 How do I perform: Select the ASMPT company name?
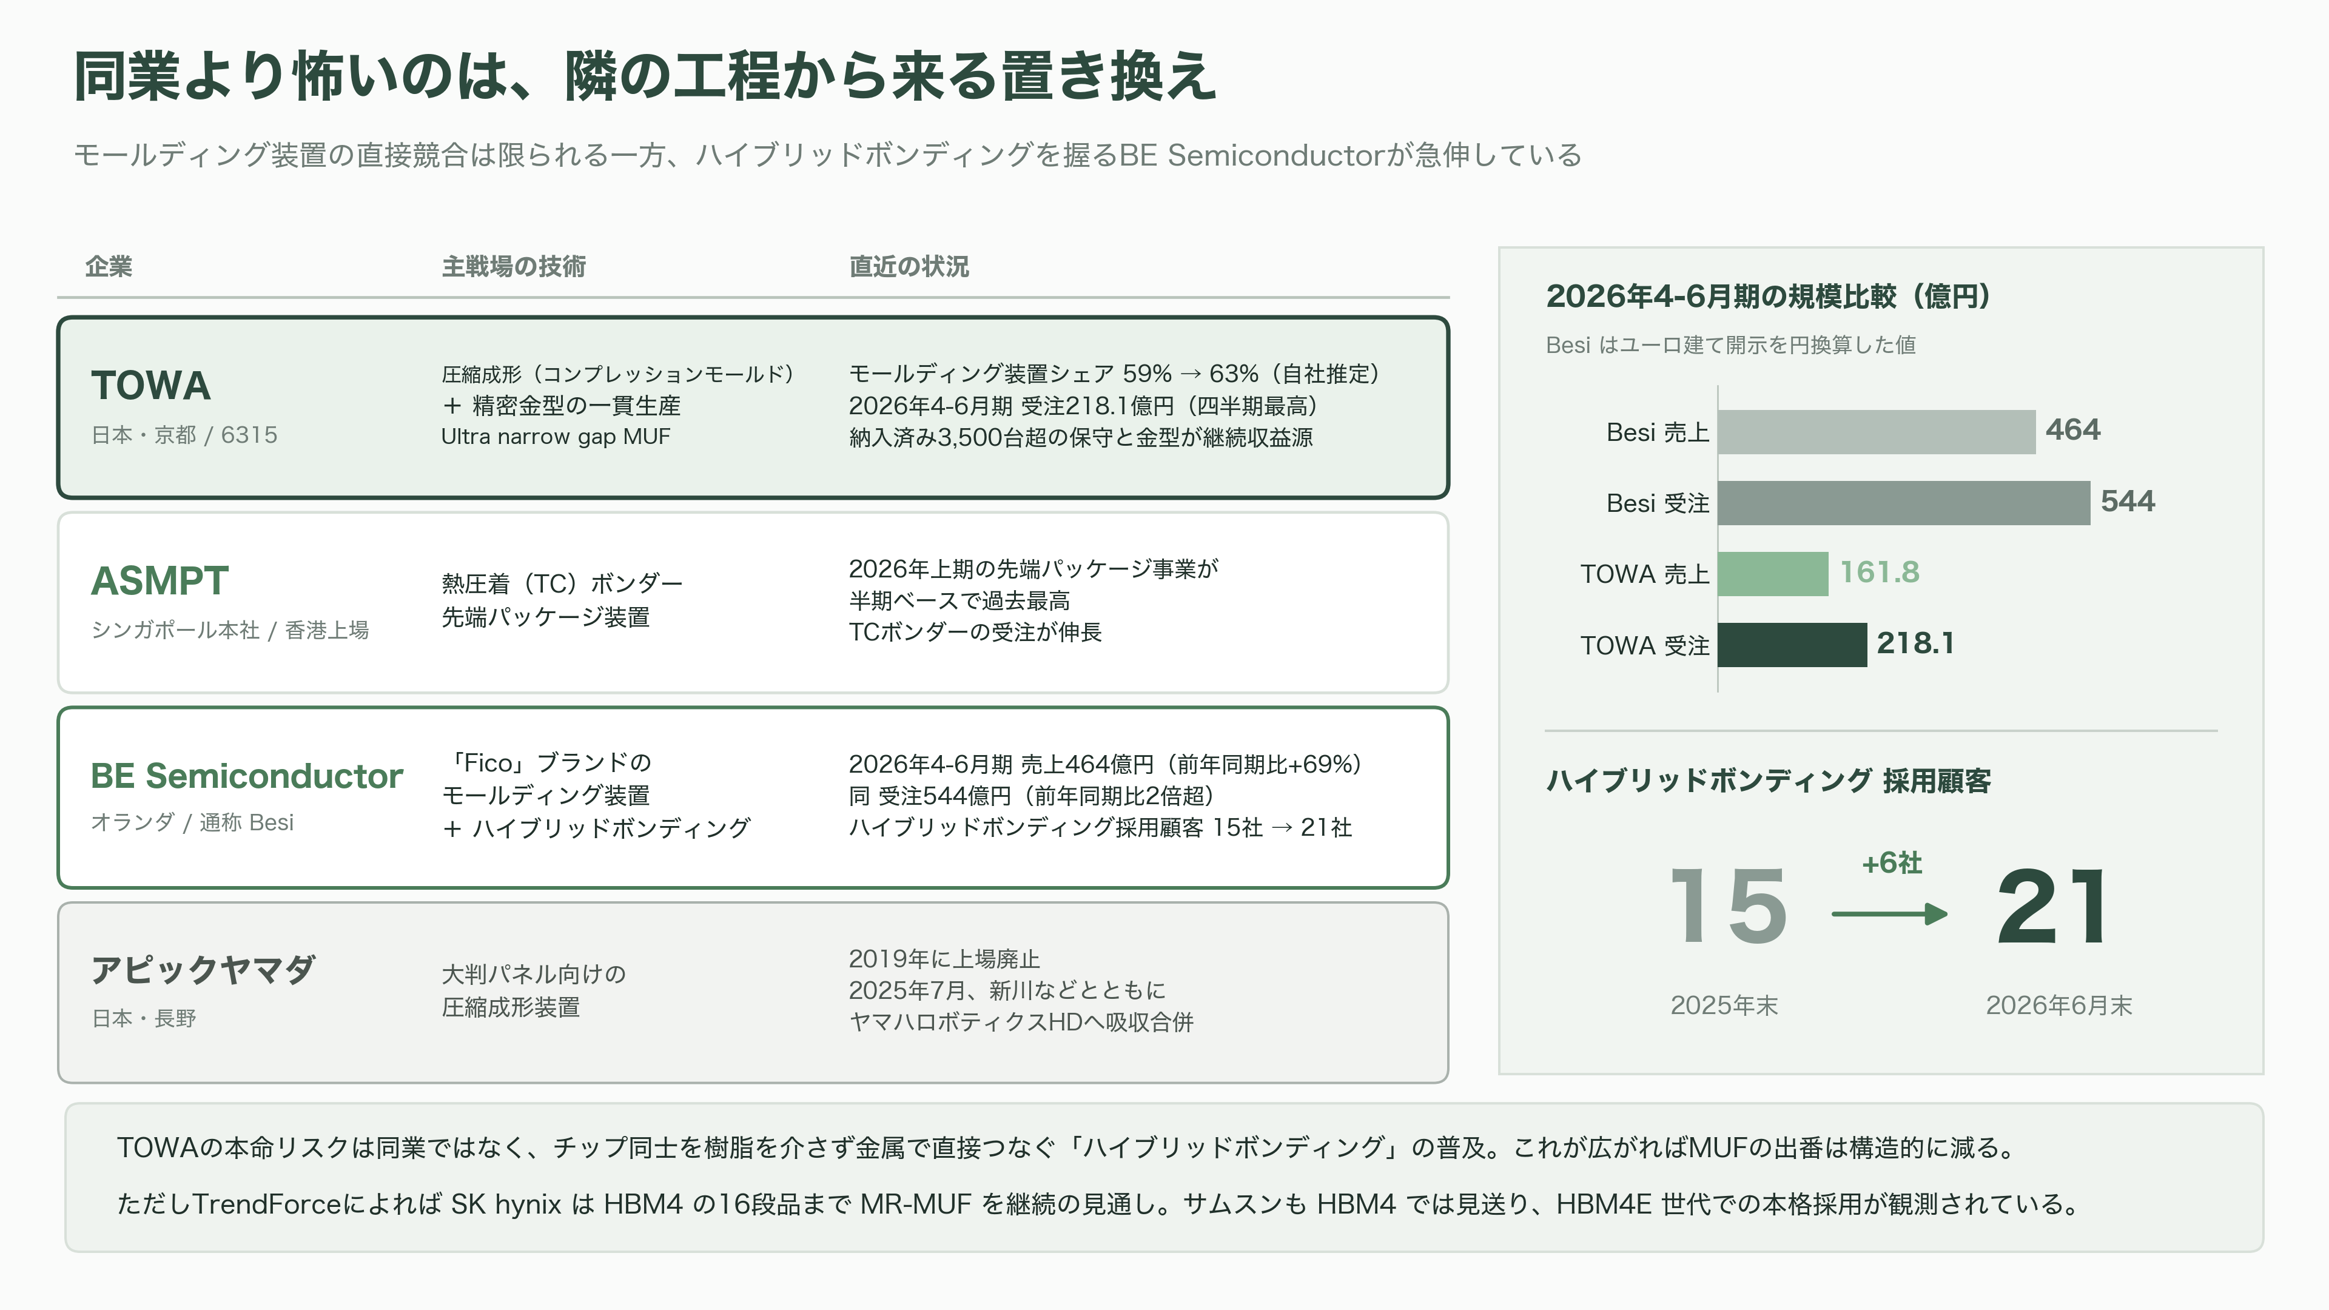160,580
